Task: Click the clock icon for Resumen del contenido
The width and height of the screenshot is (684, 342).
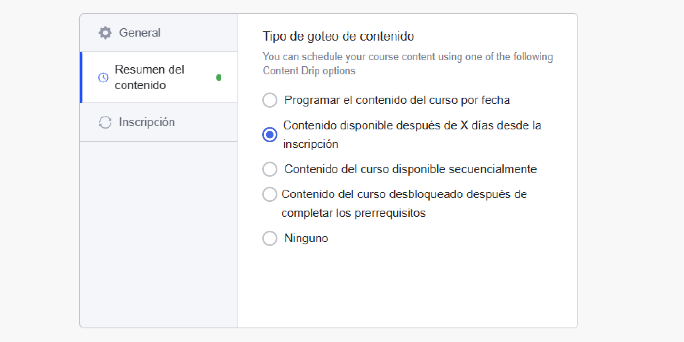Action: (103, 78)
